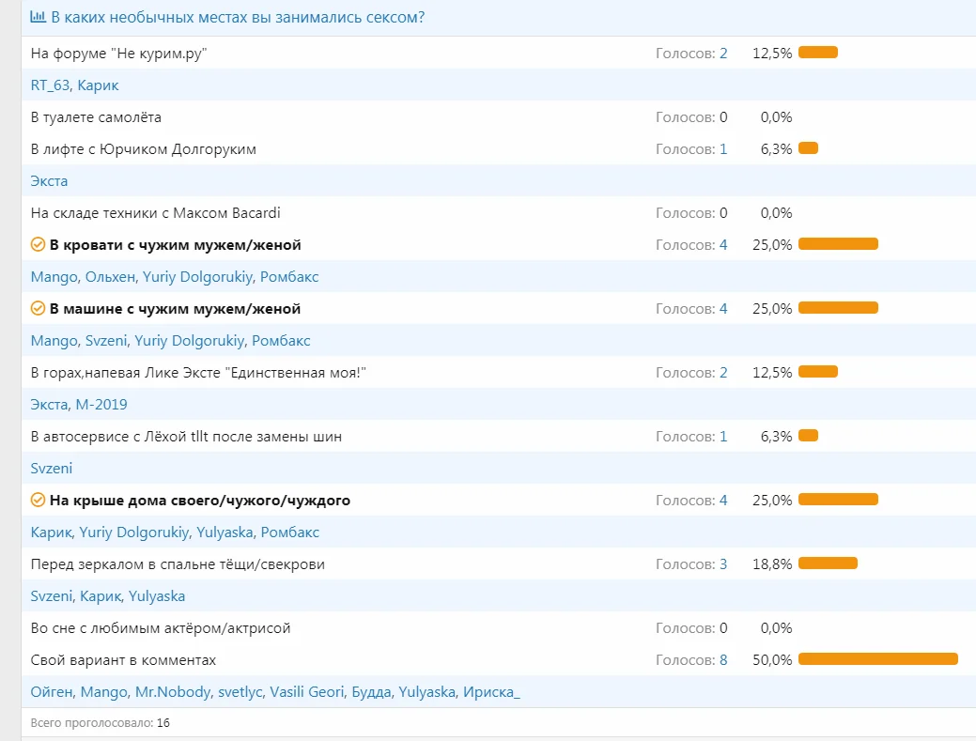Open vote count 3 for 'Перед зеркалом в спальне'

723,564
